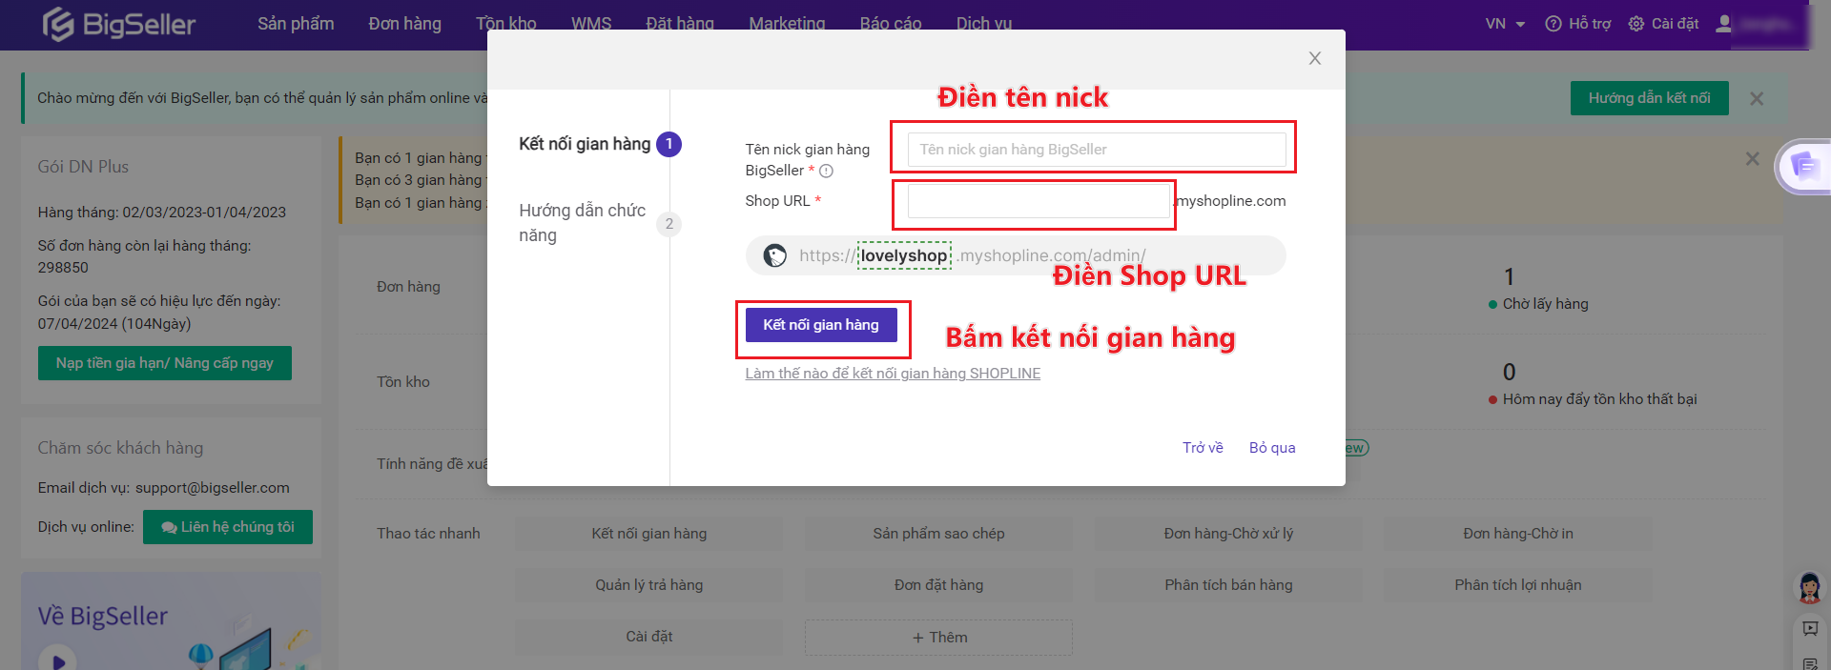Select step 1 Kết nối gian hàng

pyautogui.click(x=600, y=144)
